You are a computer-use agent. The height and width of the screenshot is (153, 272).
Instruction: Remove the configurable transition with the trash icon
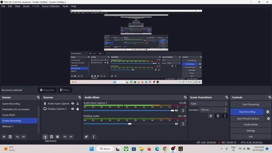[x=218, y=116]
